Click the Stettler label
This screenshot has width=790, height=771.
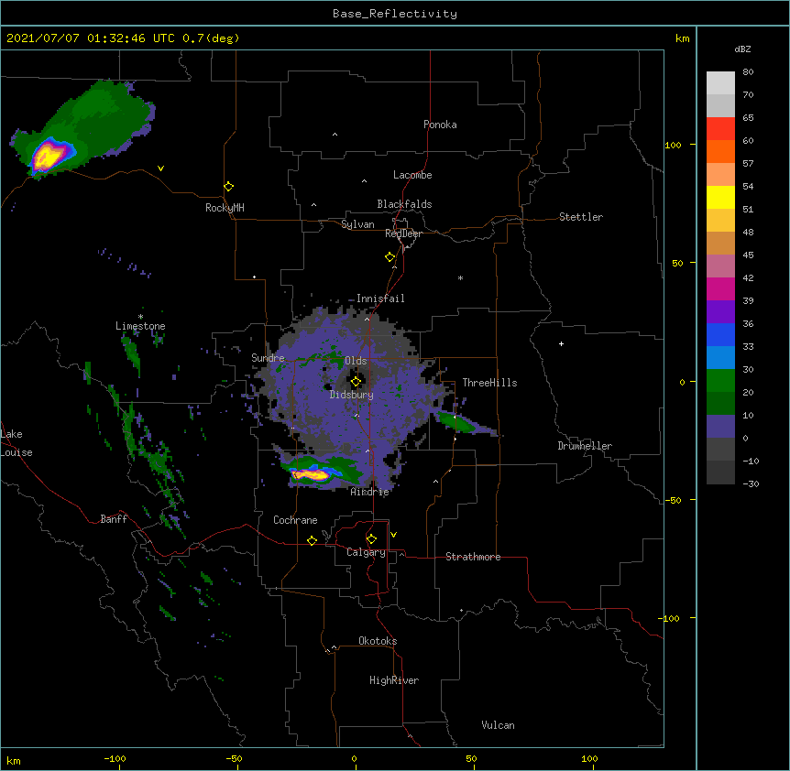click(x=581, y=217)
